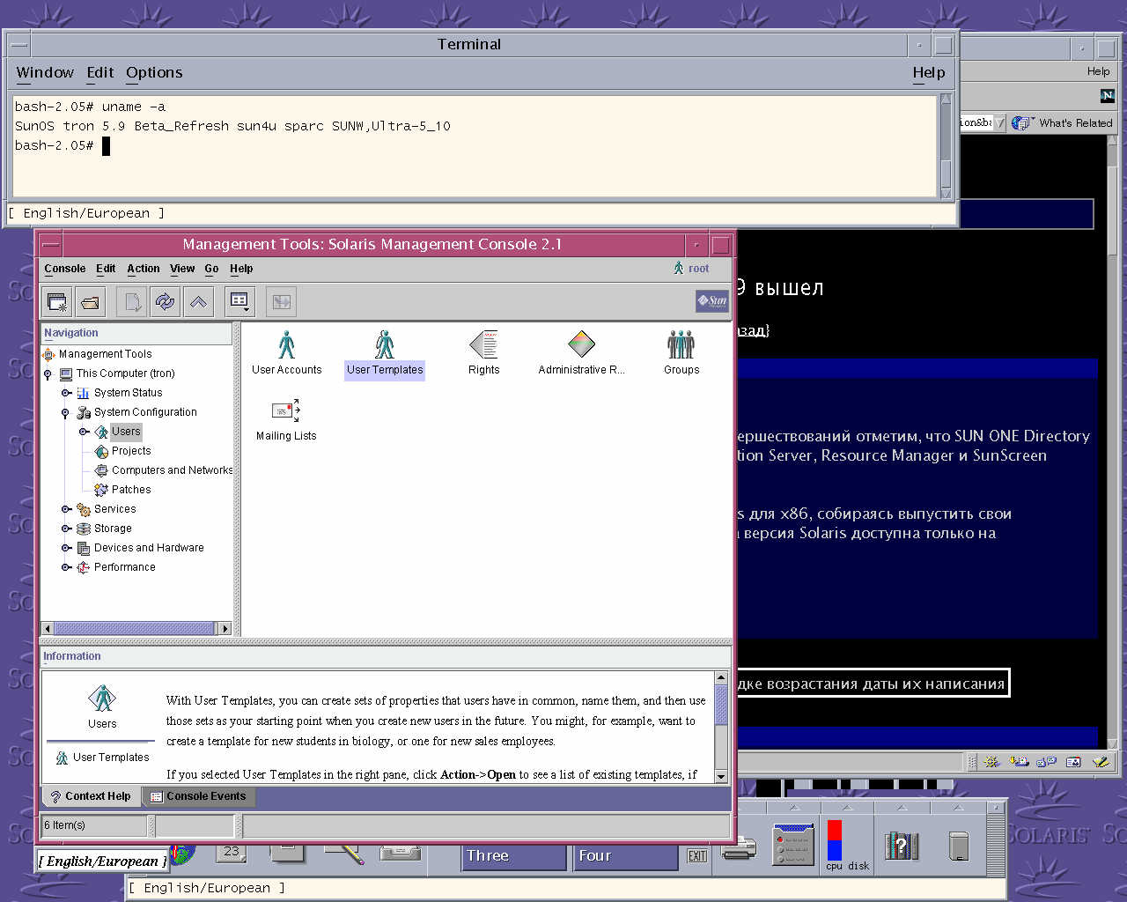Click the Refresh toolbar icon

165,302
